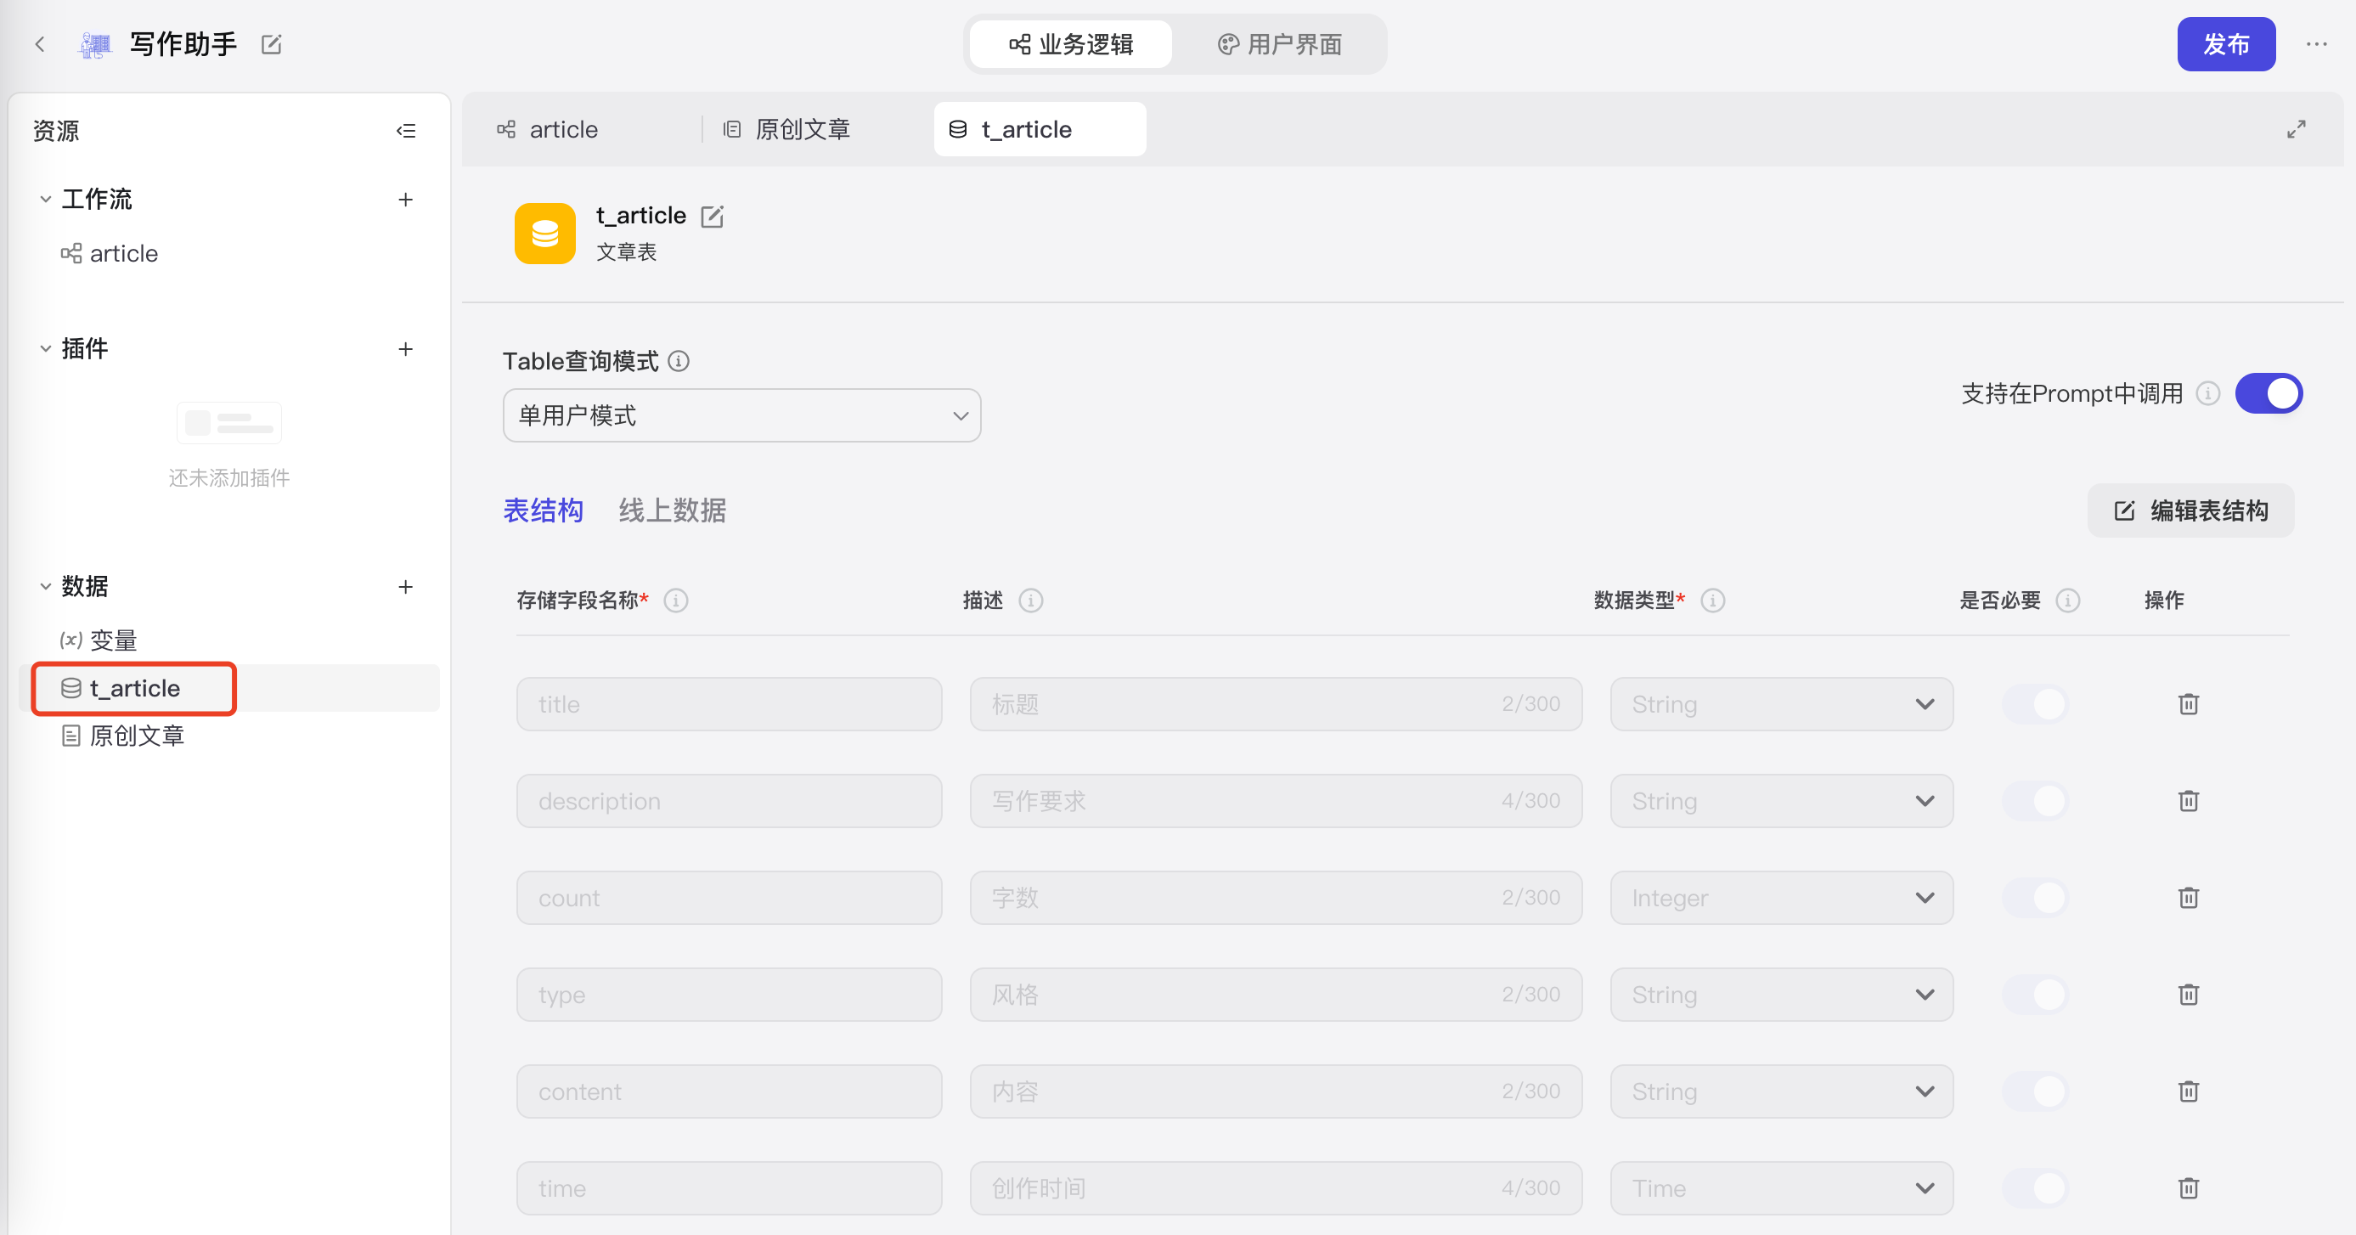Click the expand fullscreen icon in tab bar
The width and height of the screenshot is (2356, 1235).
point(2296,130)
